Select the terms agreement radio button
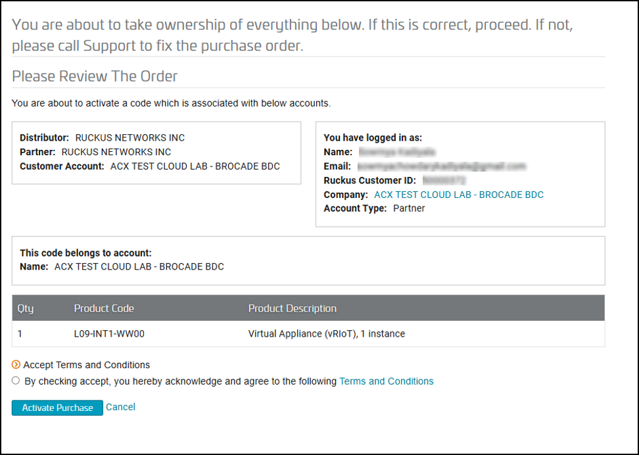The image size is (639, 455). coord(16,381)
